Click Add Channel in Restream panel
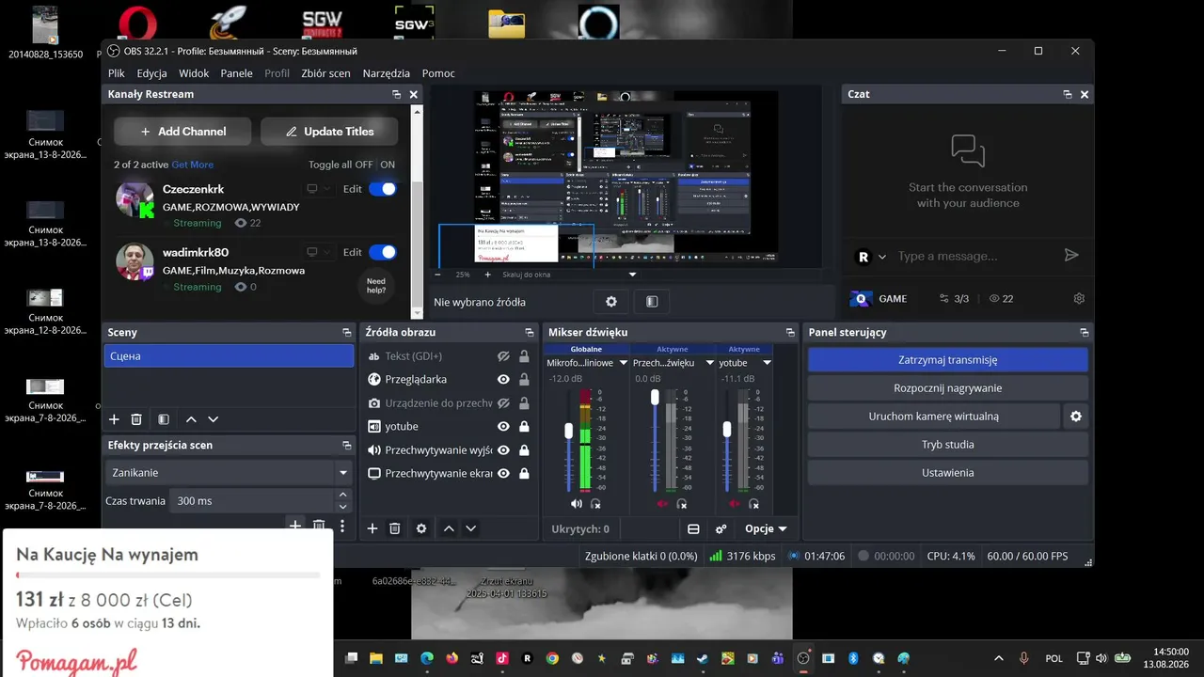 182,132
